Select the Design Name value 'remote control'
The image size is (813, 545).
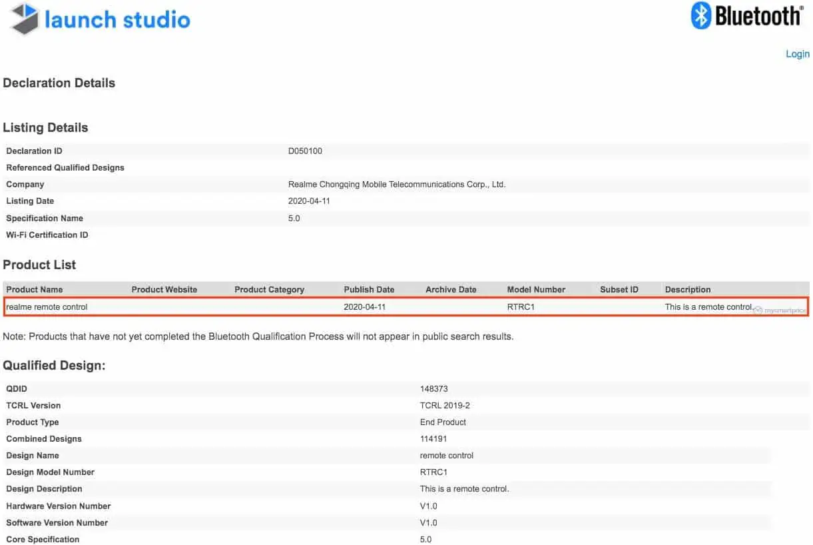point(447,456)
